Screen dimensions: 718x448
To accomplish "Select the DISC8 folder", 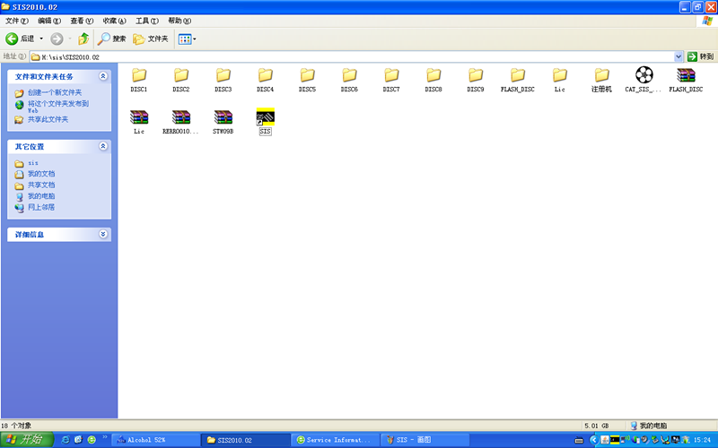I will click(x=433, y=80).
